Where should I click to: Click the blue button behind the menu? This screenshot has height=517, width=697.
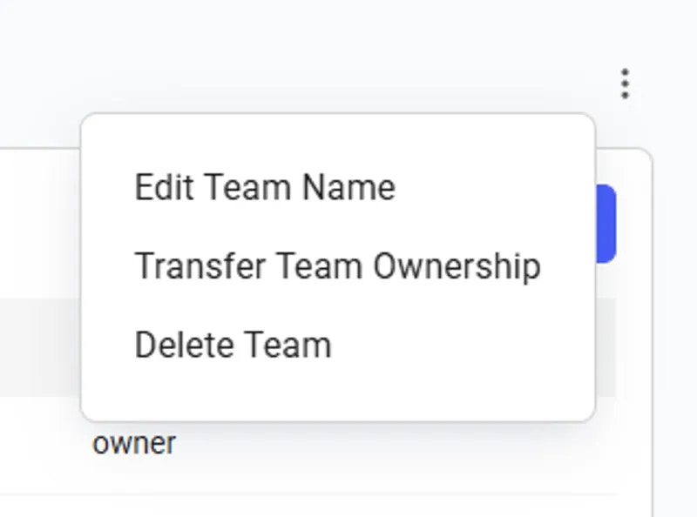pos(606,224)
